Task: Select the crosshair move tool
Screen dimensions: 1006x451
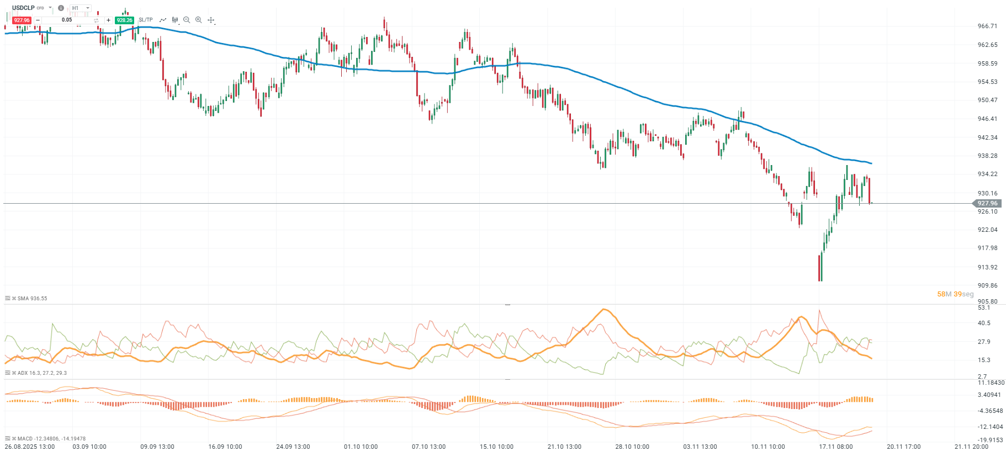Action: click(x=211, y=20)
